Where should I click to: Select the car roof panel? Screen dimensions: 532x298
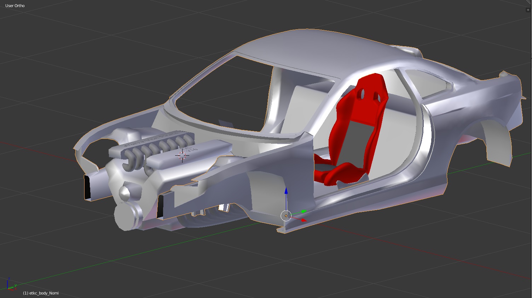click(304, 53)
